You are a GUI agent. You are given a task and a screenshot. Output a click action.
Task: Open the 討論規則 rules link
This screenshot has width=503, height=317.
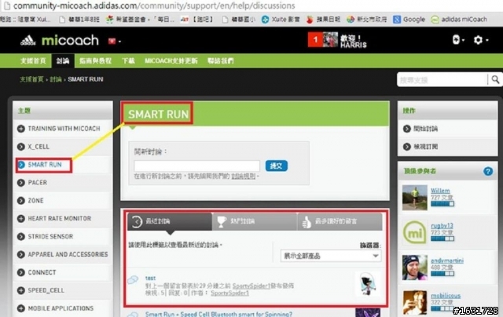coord(244,176)
